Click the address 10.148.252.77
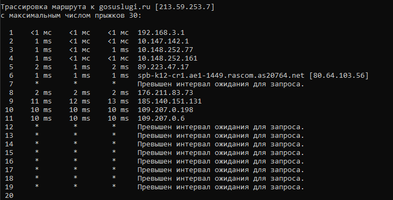The height and width of the screenshot is (200, 393). 165,50
